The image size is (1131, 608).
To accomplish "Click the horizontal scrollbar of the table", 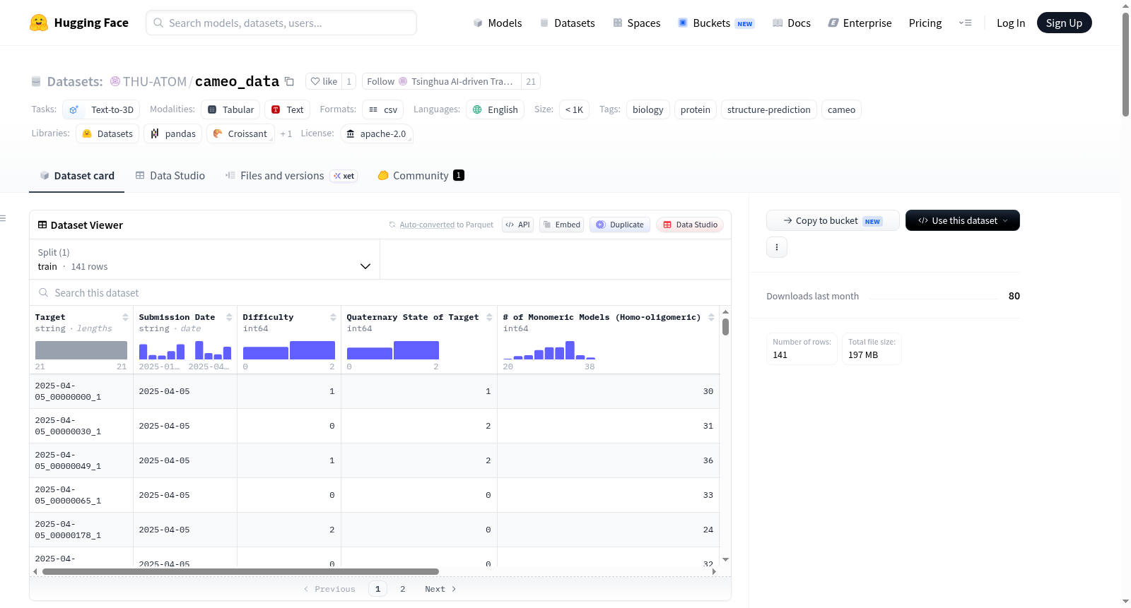I will tap(240, 571).
